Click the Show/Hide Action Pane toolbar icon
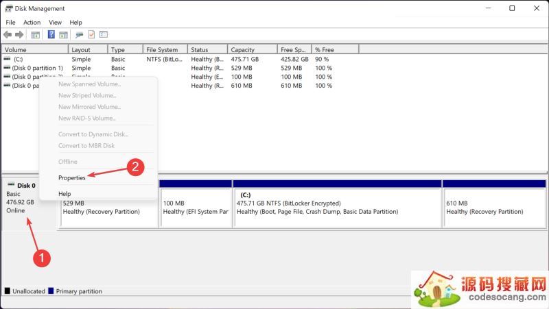The height and width of the screenshot is (309, 549). tap(63, 34)
